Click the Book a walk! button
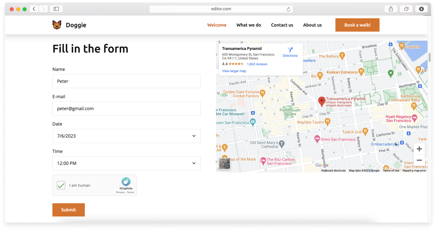The image size is (436, 230). pos(357,25)
